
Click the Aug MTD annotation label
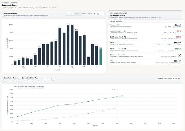(x=121, y=96)
